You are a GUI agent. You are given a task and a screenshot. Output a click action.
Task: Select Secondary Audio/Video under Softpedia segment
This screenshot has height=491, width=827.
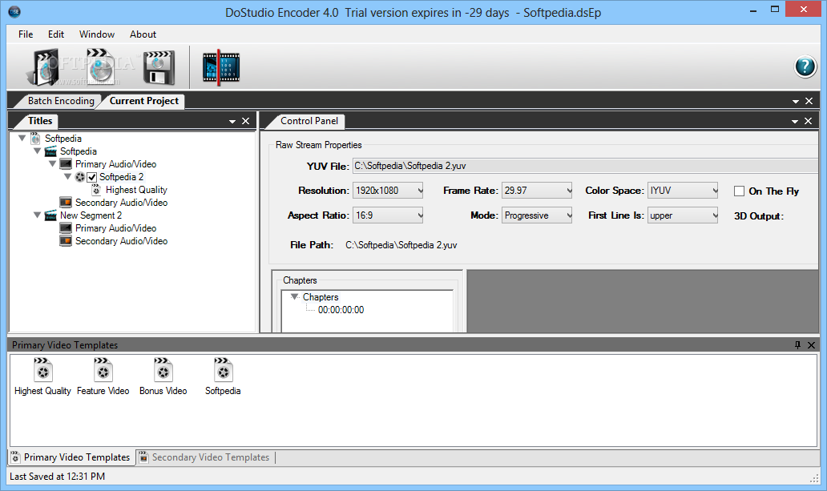(x=121, y=203)
